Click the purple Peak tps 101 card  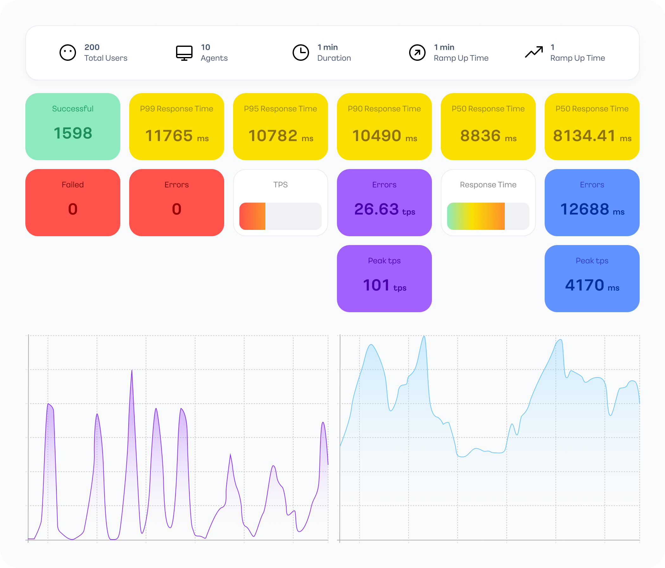tap(384, 279)
